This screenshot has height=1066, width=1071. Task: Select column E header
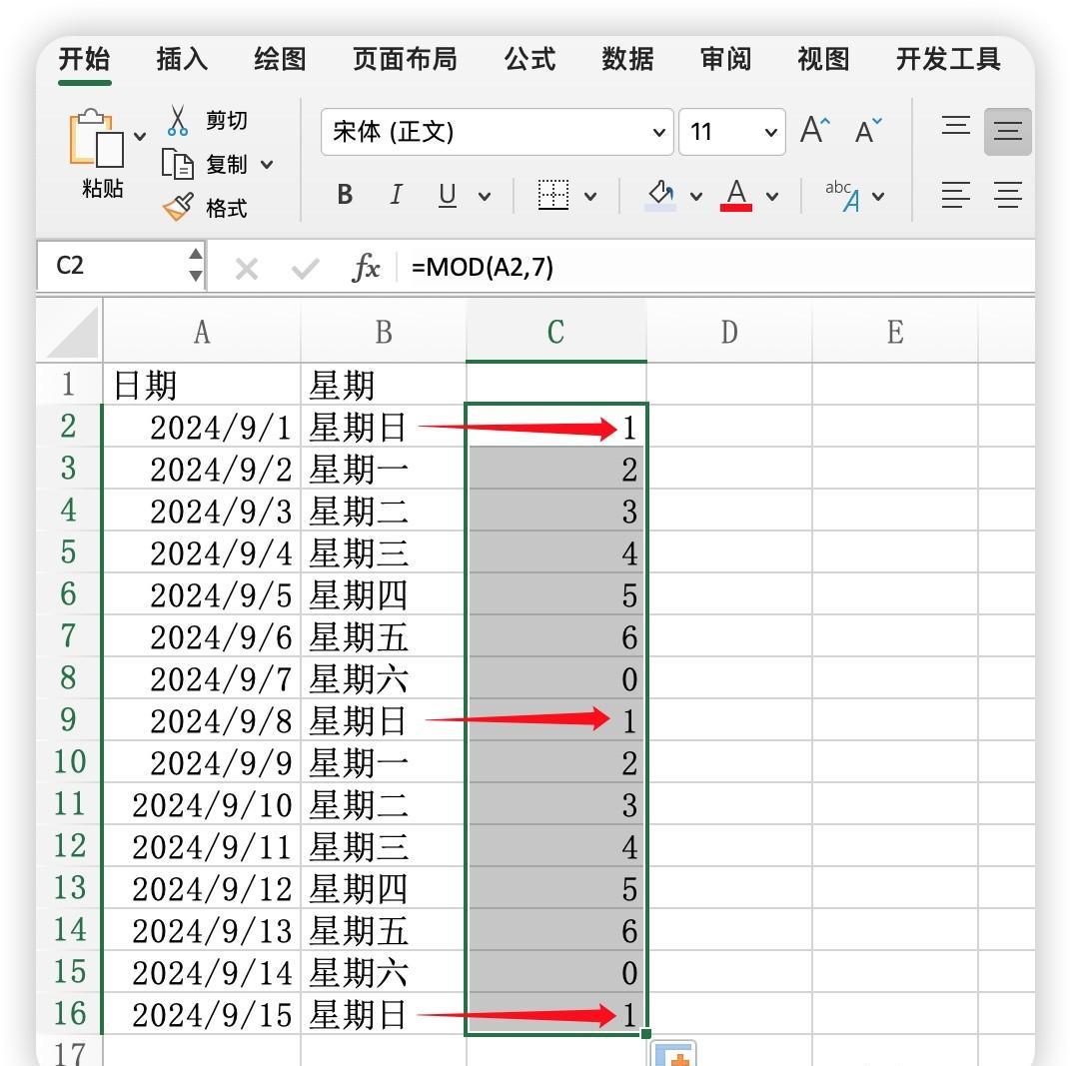[x=895, y=332]
